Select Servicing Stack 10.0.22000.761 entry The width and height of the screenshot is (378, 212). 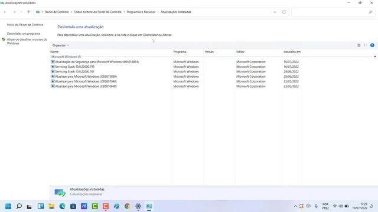[75, 72]
